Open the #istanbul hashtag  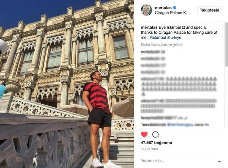[x=158, y=38]
